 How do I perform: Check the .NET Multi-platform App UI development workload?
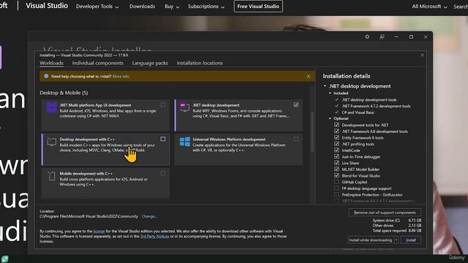pyautogui.click(x=163, y=104)
